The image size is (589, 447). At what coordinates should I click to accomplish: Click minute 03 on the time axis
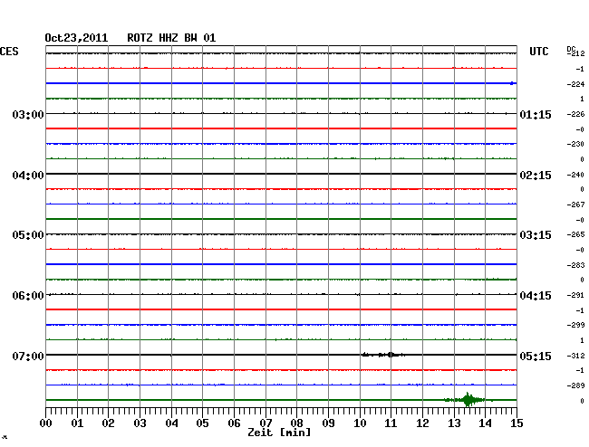tap(140, 423)
